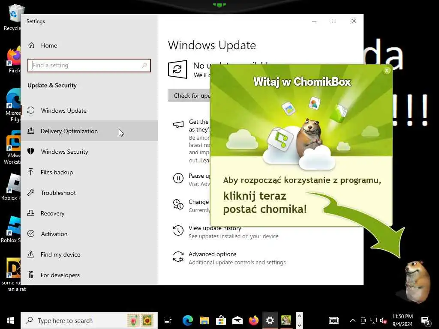Click the magnifier icon in Find a setting
Screen dimensions: 439x329
[144, 66]
